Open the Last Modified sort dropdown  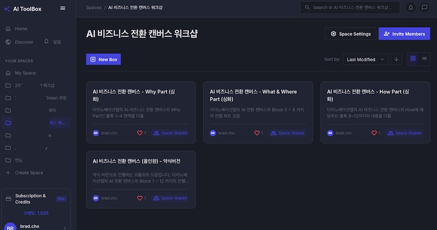click(365, 59)
